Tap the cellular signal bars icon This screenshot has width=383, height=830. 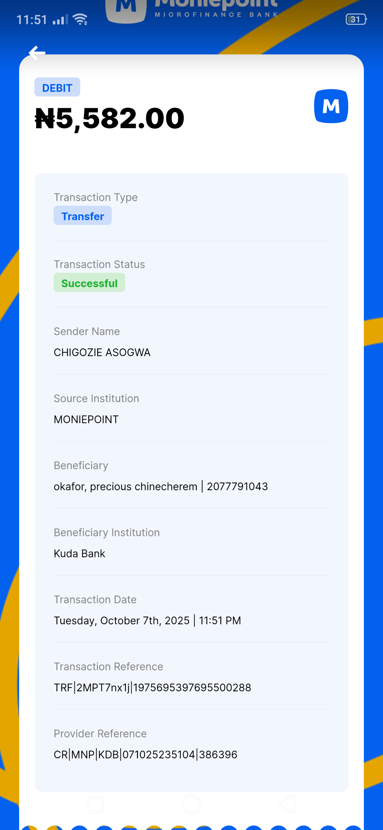point(60,20)
